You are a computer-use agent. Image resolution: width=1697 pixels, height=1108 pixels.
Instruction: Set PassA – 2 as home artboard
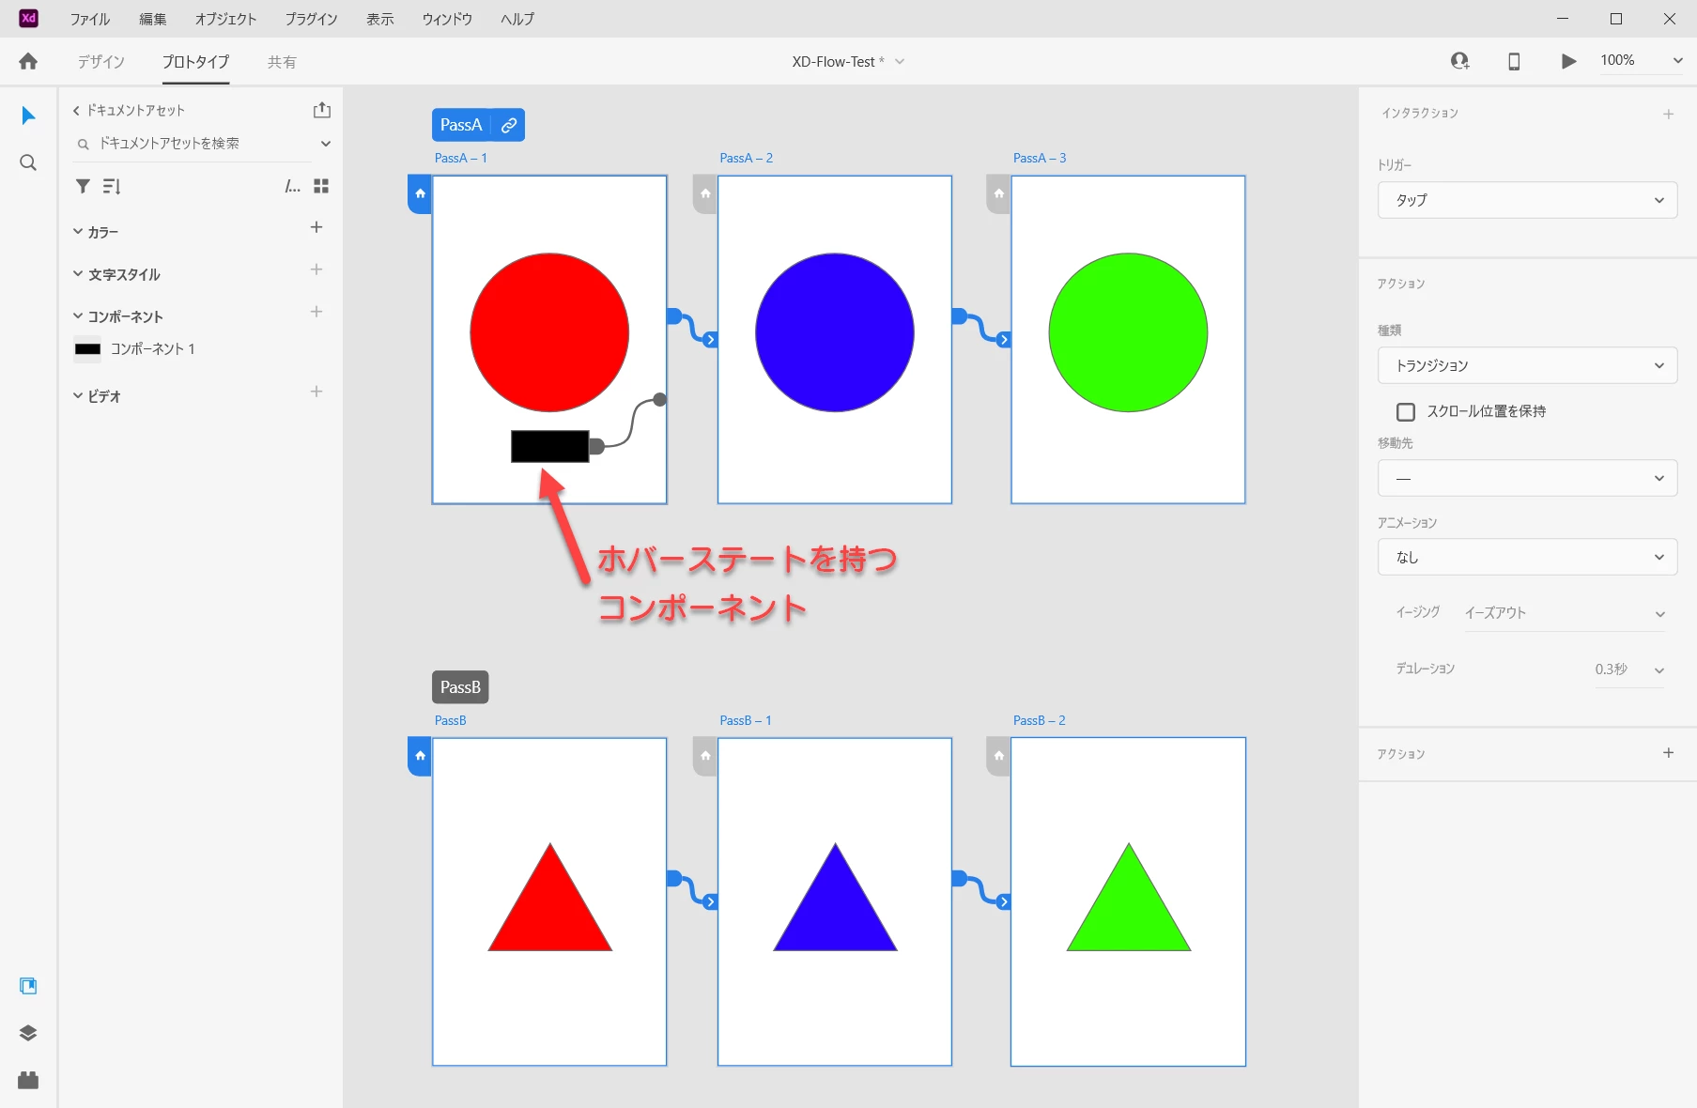[x=705, y=193]
